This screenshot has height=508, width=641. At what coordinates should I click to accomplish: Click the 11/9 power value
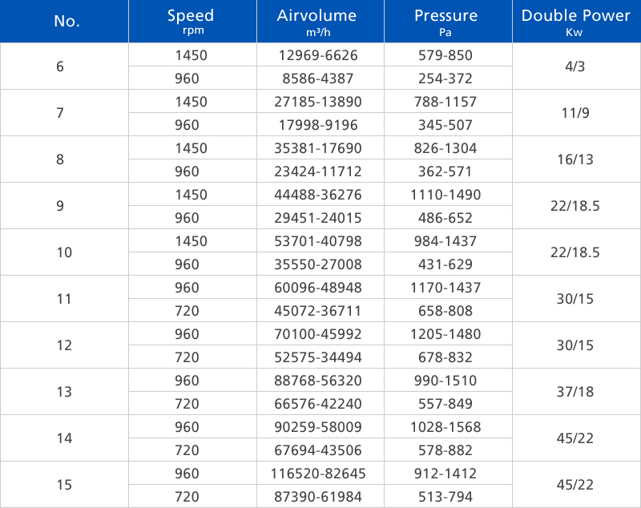click(575, 113)
